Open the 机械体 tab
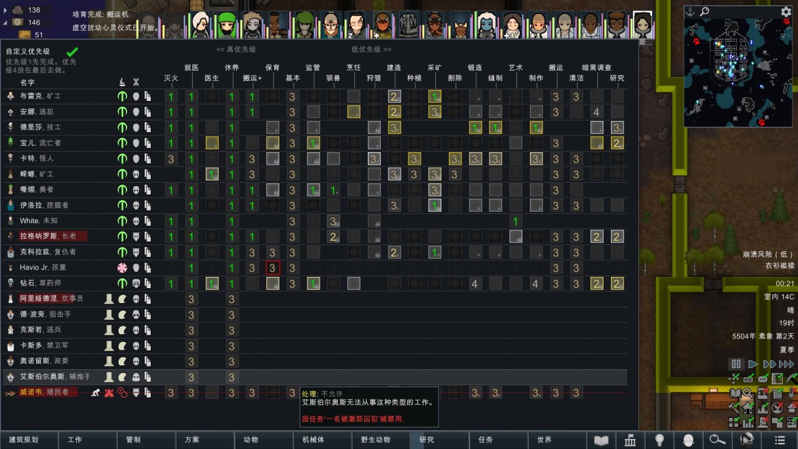Screen dimensions: 798x449 pos(322,440)
